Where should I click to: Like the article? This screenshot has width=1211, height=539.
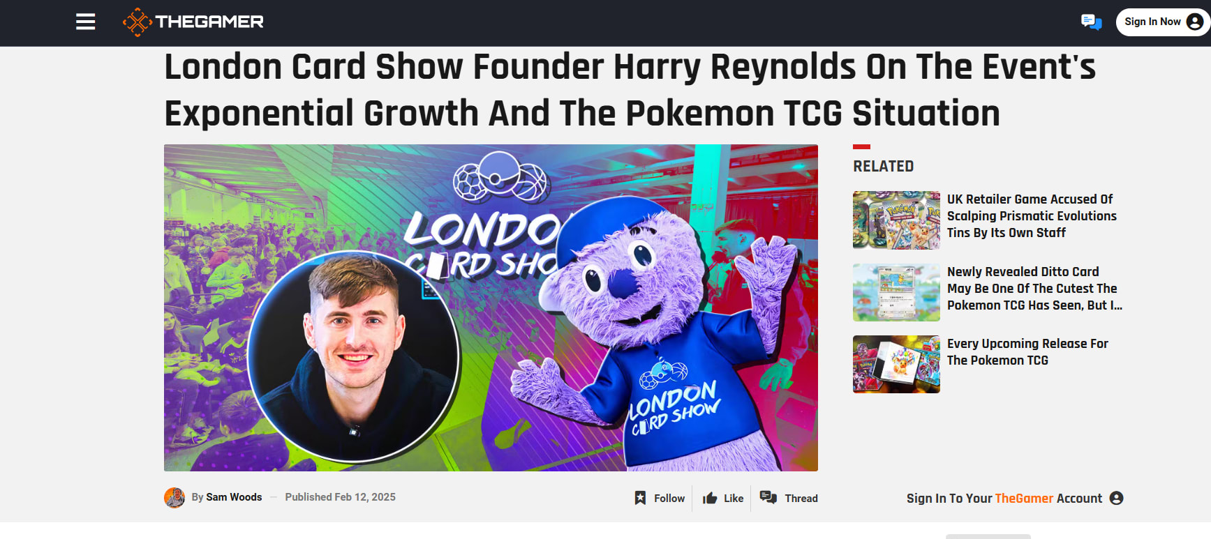(x=723, y=498)
